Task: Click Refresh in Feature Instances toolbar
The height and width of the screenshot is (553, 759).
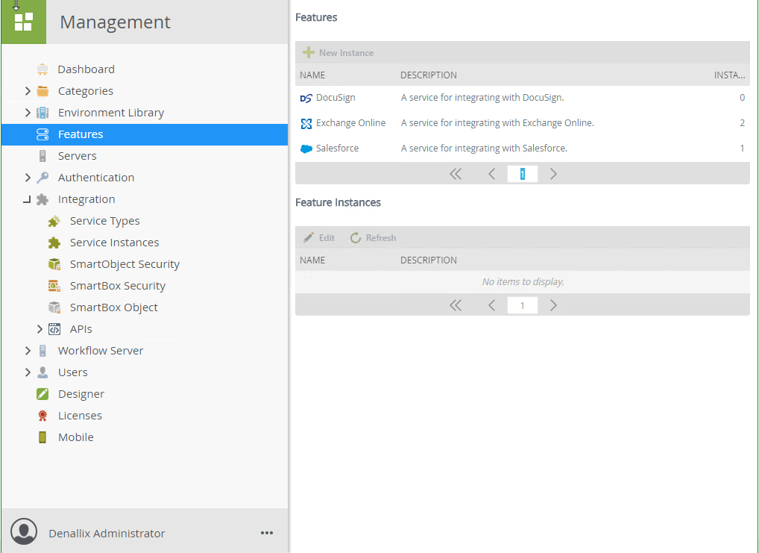Action: tap(373, 238)
